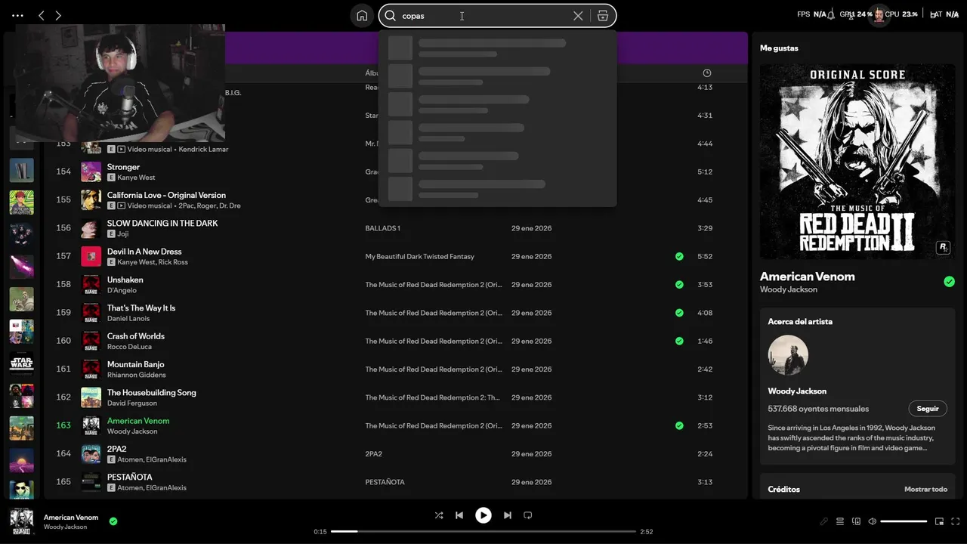The image size is (967, 544).
Task: Open the robot News of the World cover in sidebar
Action: tap(21, 299)
